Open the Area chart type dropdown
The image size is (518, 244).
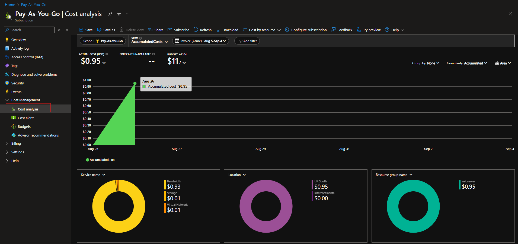pos(503,63)
